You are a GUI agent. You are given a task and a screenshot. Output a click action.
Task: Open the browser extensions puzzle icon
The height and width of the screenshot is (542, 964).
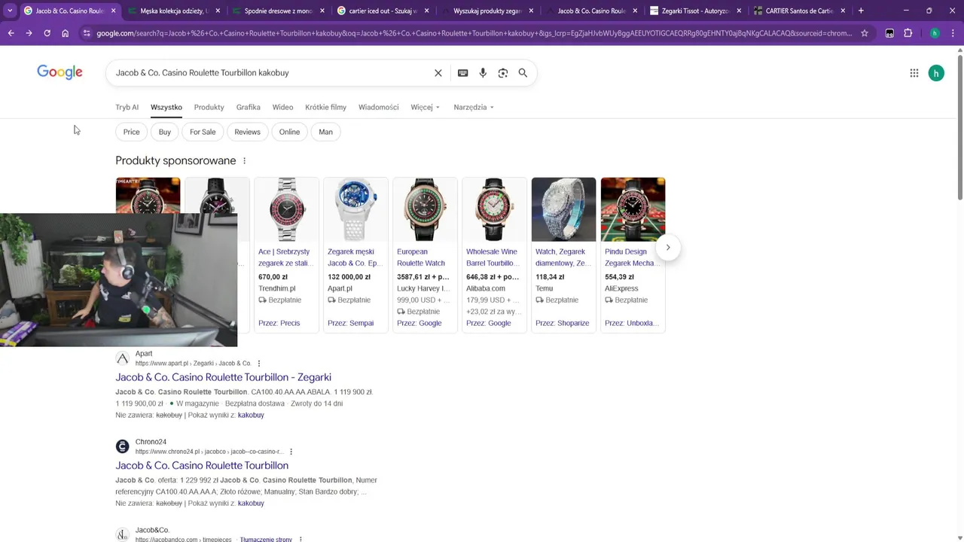point(908,33)
